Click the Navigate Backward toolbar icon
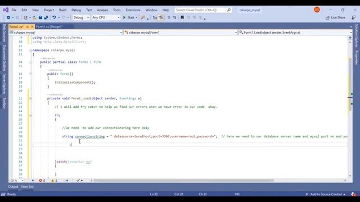360x202 pixels. pyautogui.click(x=8, y=17)
